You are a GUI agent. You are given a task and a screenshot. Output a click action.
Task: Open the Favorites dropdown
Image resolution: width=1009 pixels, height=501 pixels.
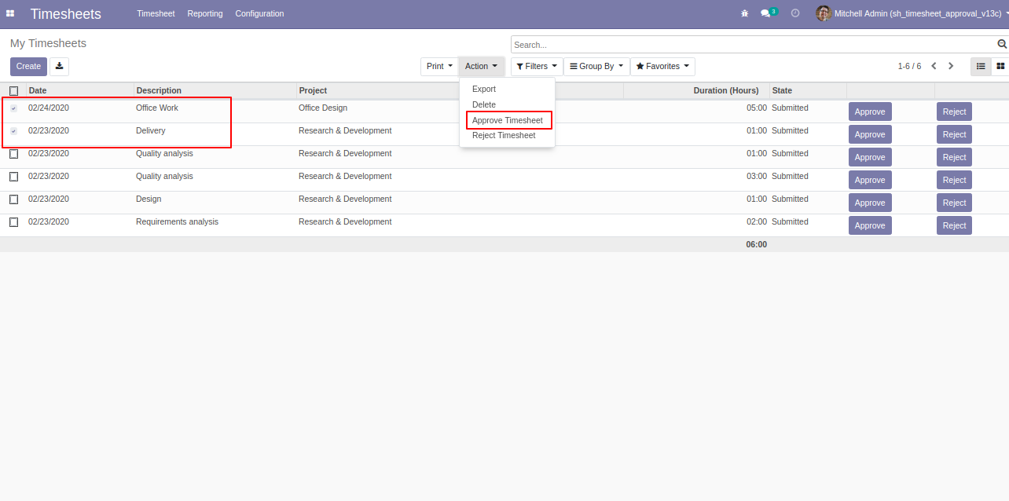(662, 67)
